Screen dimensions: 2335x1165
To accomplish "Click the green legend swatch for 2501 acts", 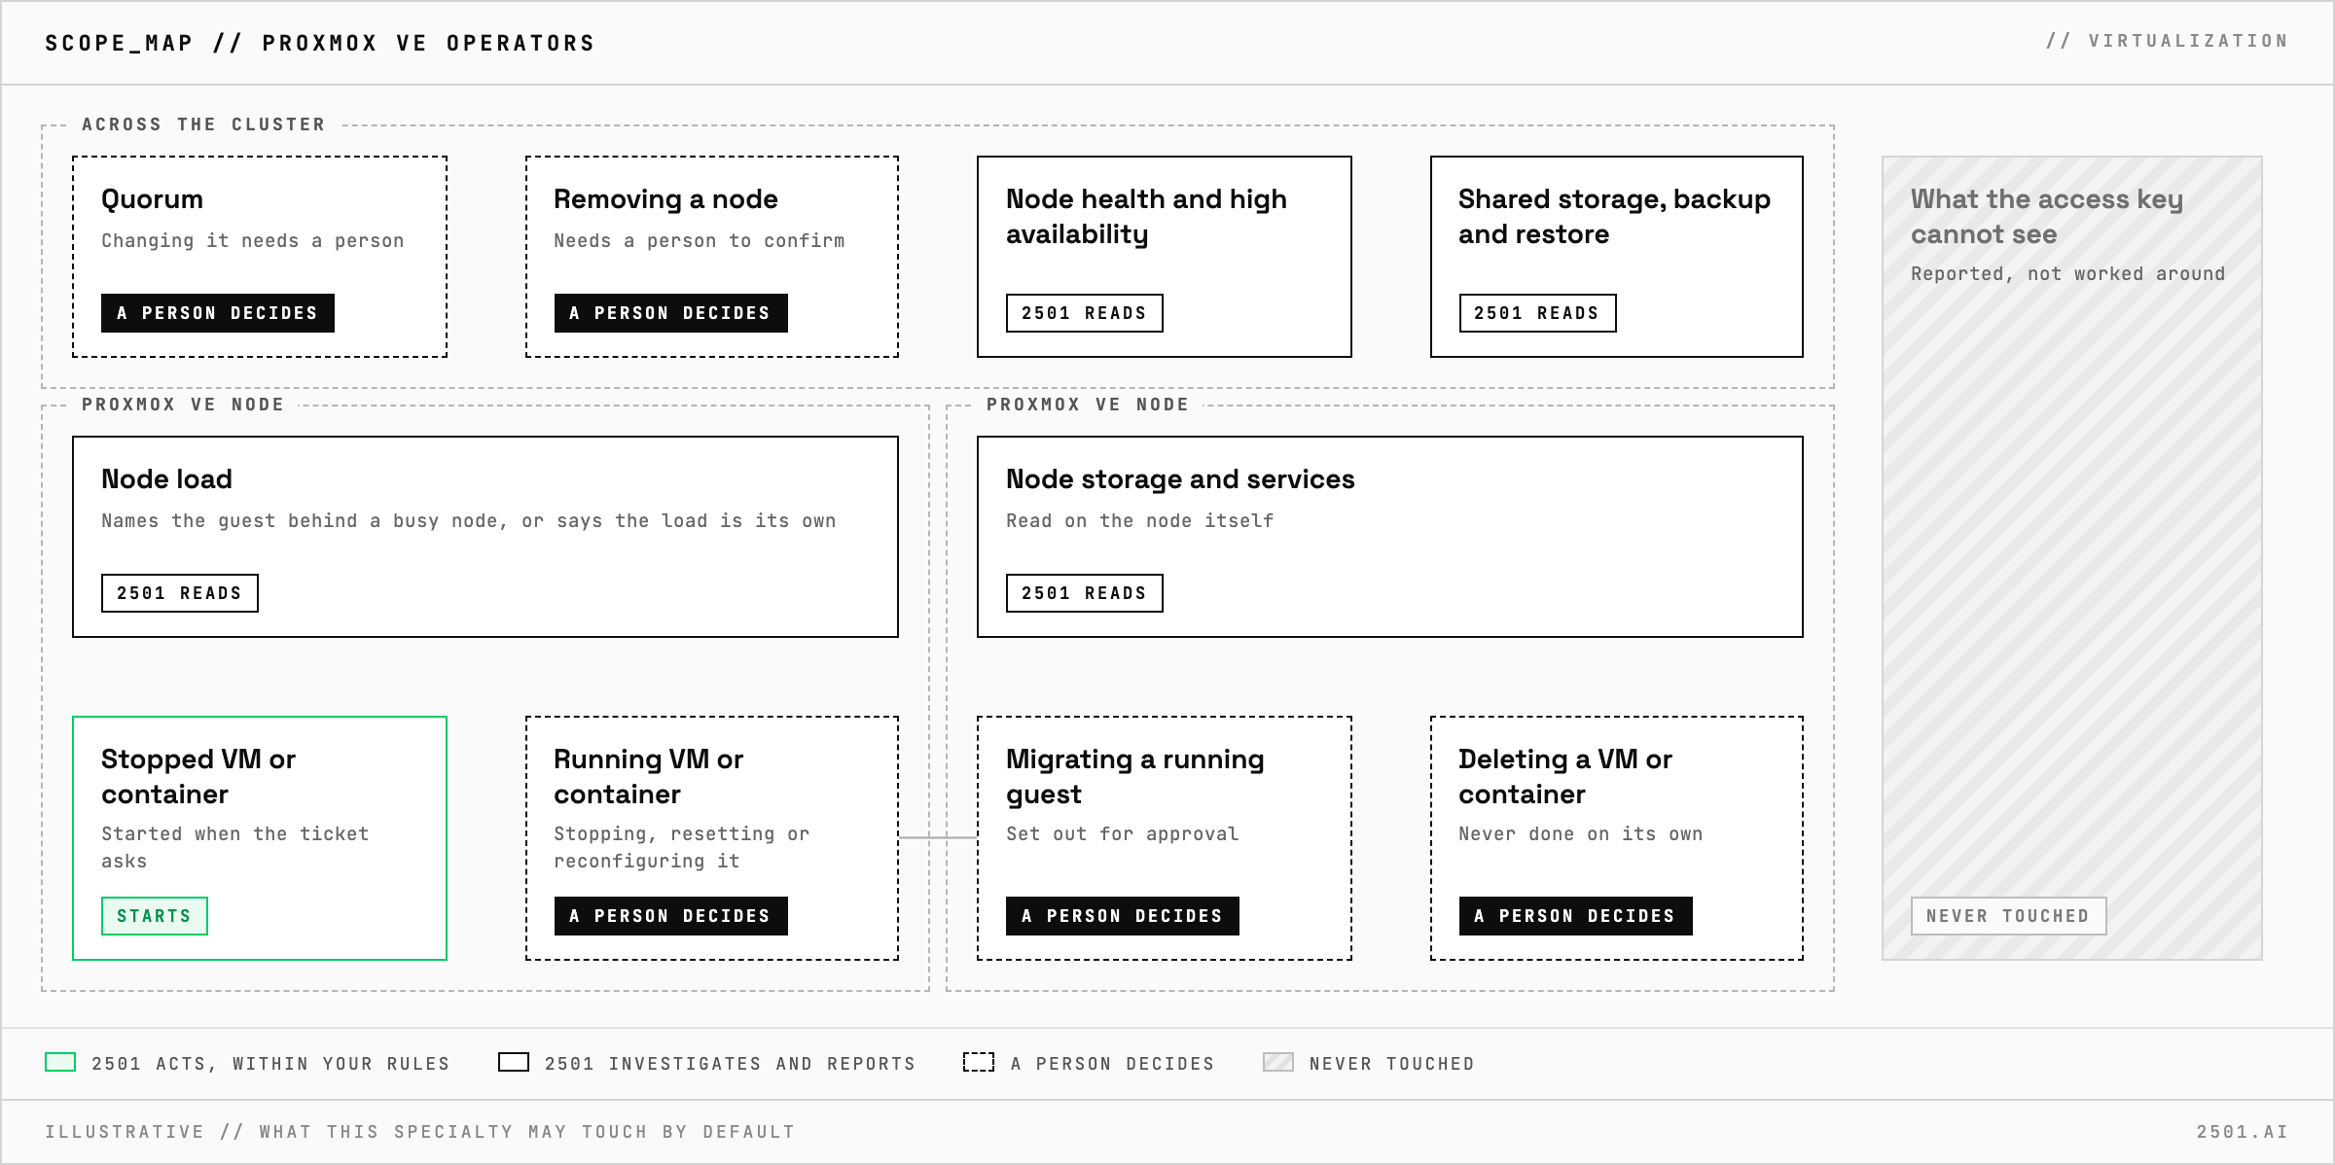I will point(60,1062).
